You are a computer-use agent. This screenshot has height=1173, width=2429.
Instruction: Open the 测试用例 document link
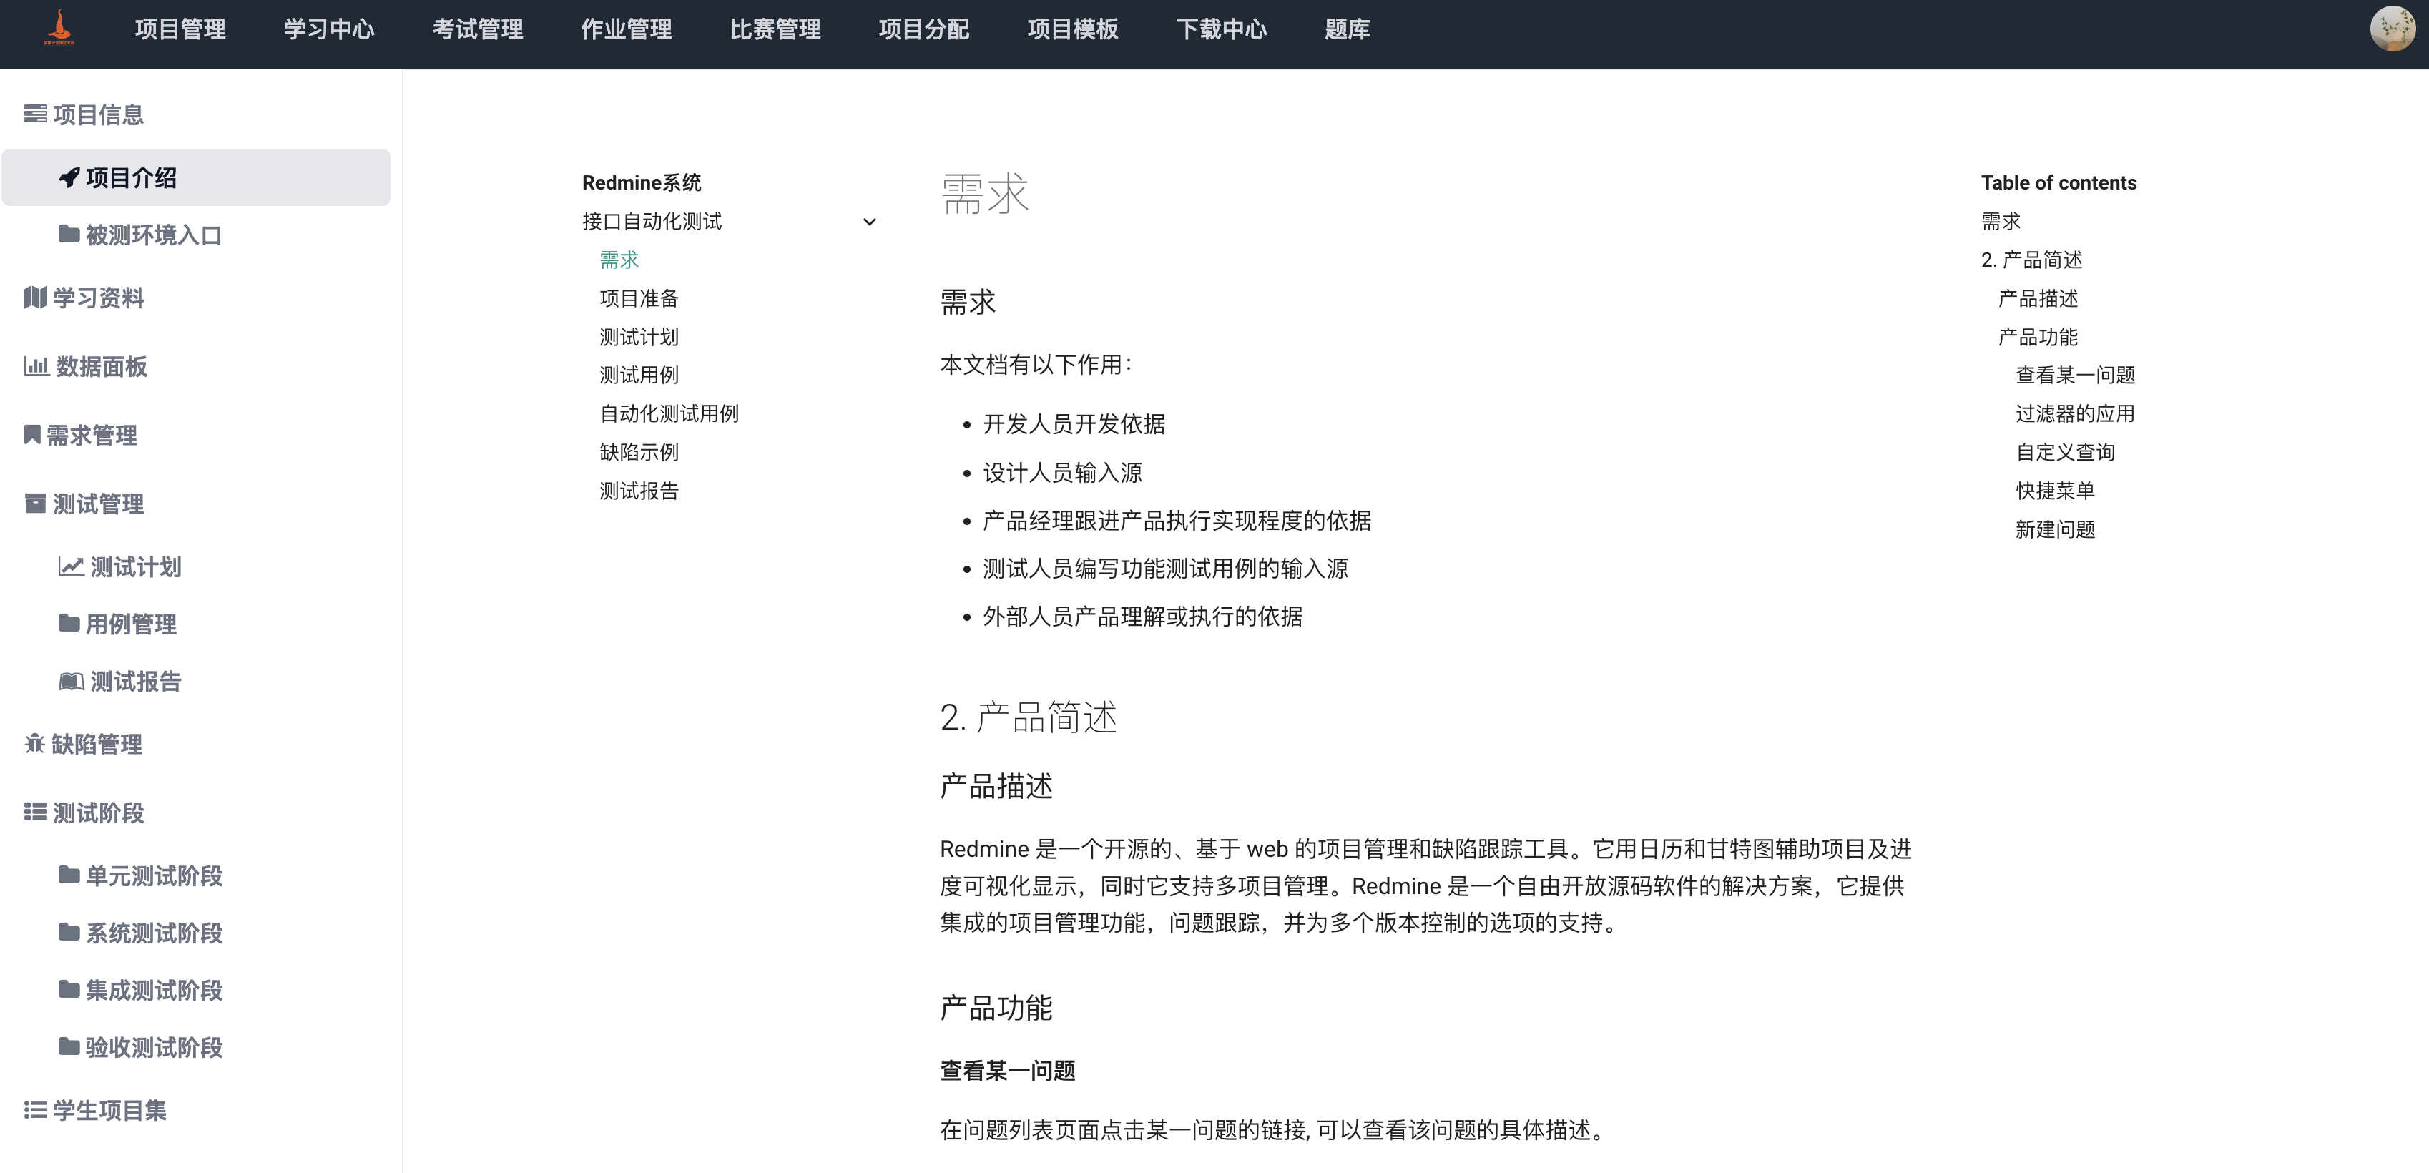pos(639,374)
